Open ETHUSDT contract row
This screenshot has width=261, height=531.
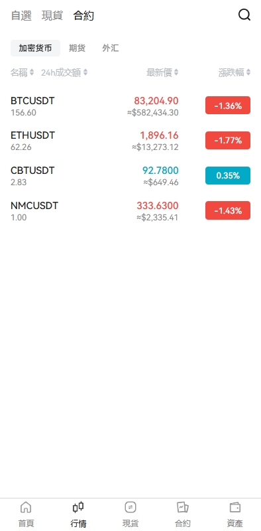130,141
